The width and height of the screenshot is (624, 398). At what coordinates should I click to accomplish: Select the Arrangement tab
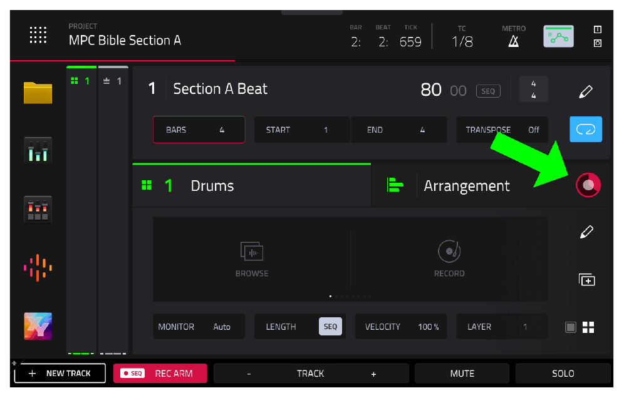[x=467, y=186]
